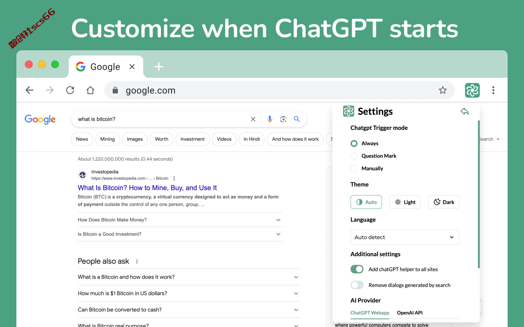Expand What is a Bitcoin and how does it work?
This screenshot has width=524, height=327.
189,277
